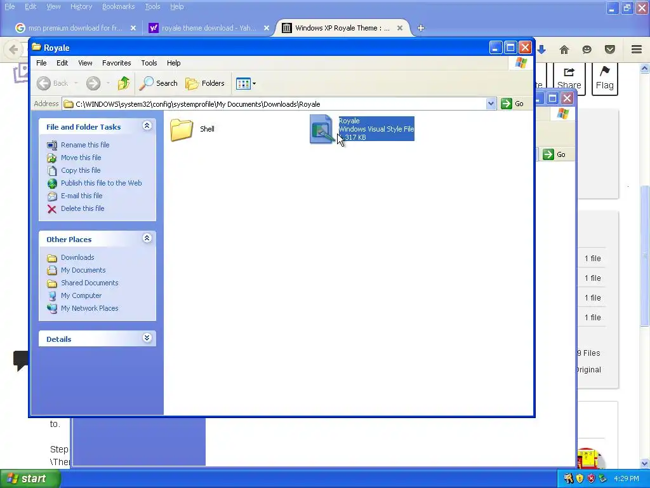
Task: Toggle the Folders pane button
Action: tap(205, 83)
